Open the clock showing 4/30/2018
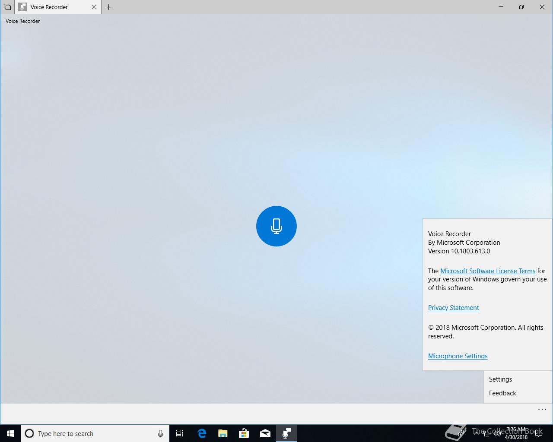The height and width of the screenshot is (442, 553). coord(516,433)
